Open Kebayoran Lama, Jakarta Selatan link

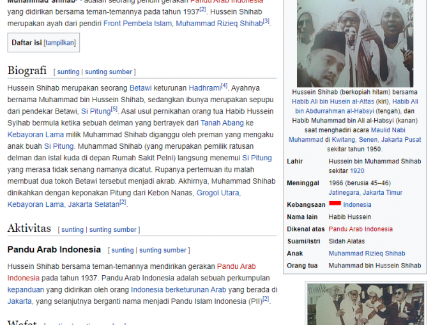pos(63,204)
